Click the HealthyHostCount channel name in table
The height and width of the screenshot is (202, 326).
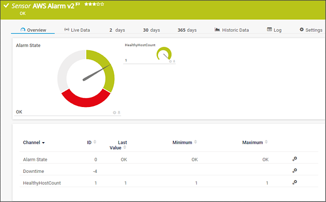[42, 183]
